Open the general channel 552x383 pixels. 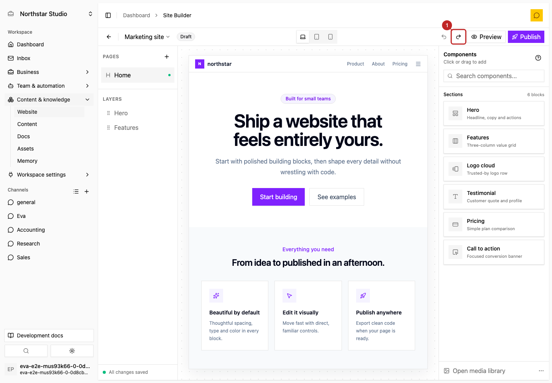(49, 202)
